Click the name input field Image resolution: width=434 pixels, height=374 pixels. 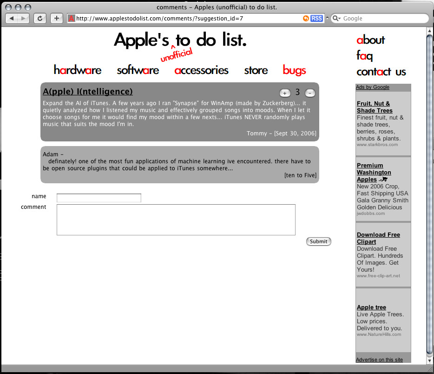click(x=99, y=198)
